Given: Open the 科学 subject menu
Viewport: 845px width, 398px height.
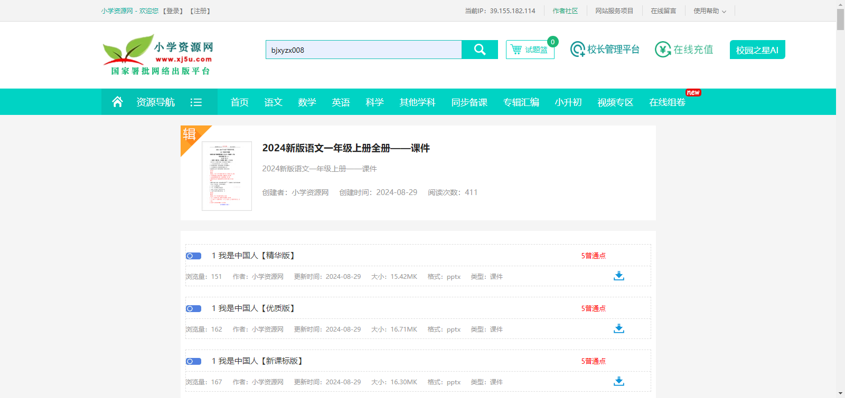Looking at the screenshot, I should click(374, 102).
